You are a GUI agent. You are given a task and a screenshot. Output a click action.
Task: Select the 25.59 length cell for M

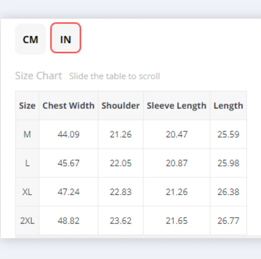click(228, 134)
